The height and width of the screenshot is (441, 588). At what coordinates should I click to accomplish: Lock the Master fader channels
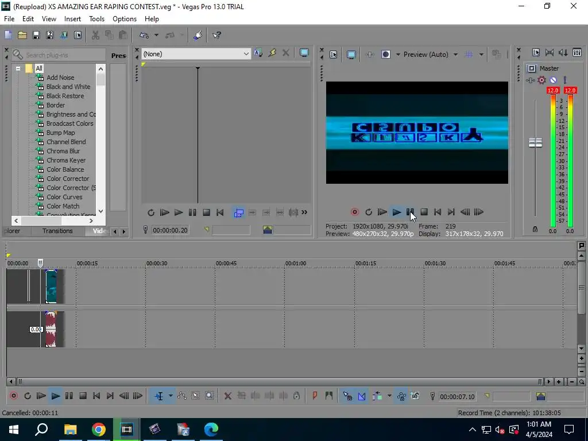coord(535,229)
